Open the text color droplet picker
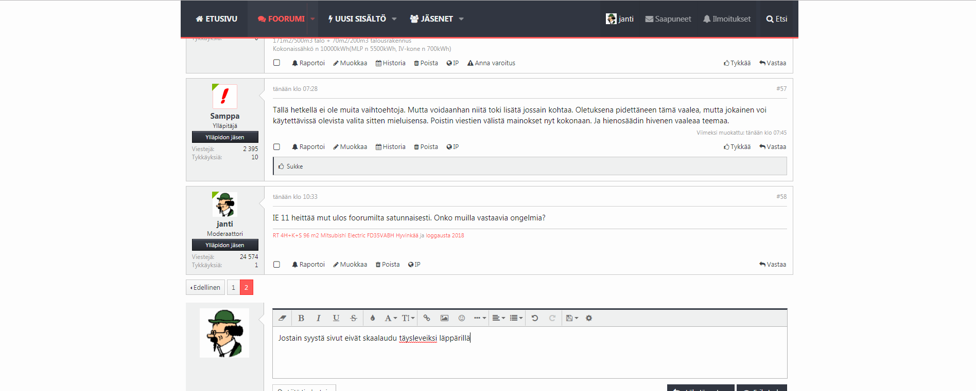 373,318
